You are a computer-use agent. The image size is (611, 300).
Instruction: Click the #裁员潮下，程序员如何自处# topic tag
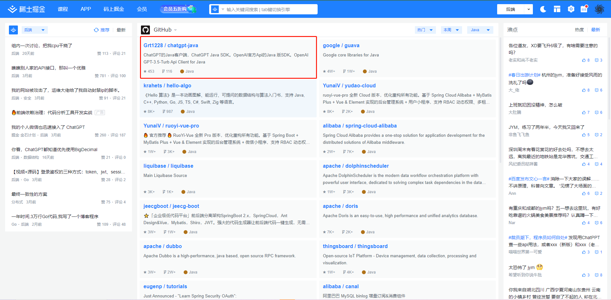538,238
